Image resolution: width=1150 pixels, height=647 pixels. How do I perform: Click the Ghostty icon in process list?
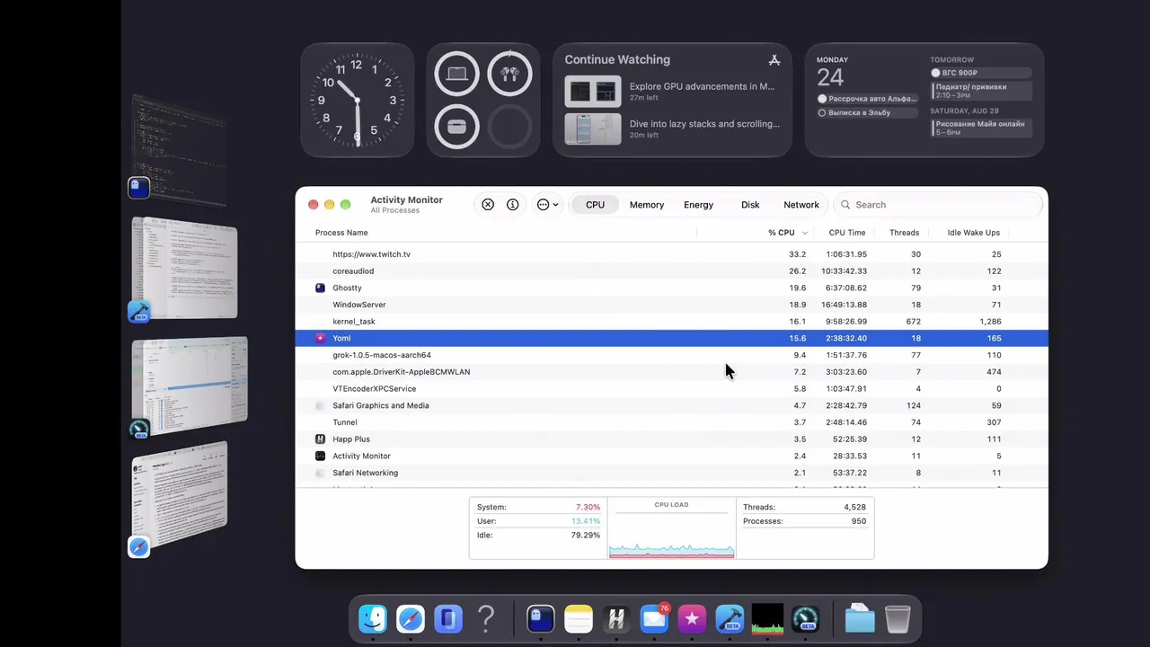(320, 288)
